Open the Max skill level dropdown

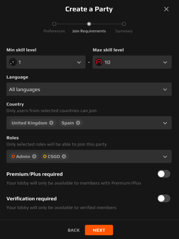tap(132, 62)
